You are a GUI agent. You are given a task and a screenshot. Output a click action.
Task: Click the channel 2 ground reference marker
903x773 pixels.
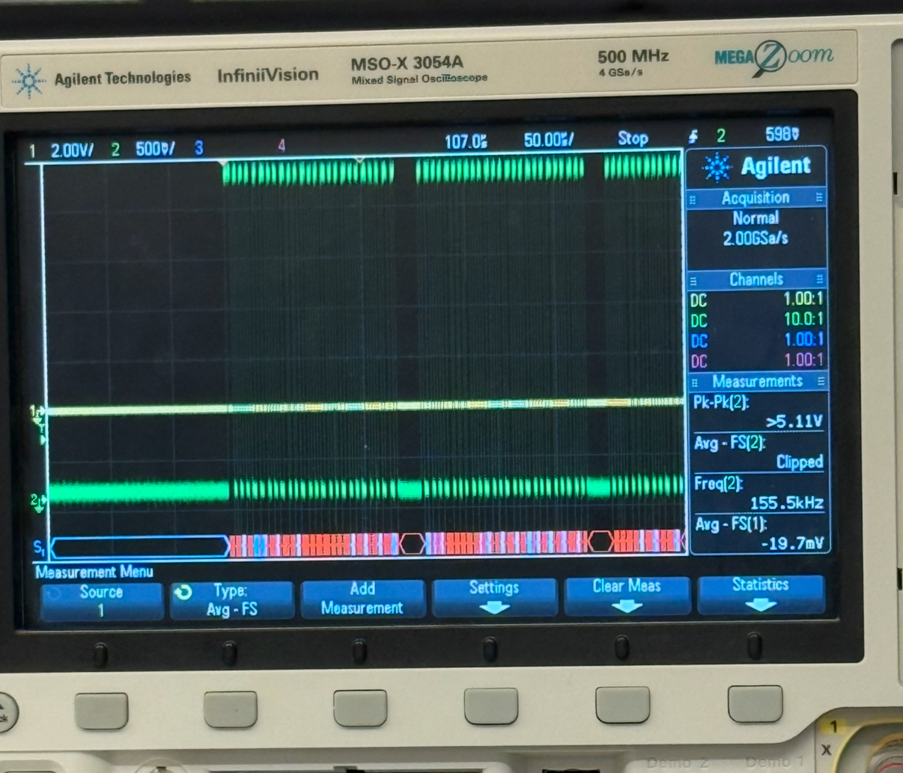(36, 500)
